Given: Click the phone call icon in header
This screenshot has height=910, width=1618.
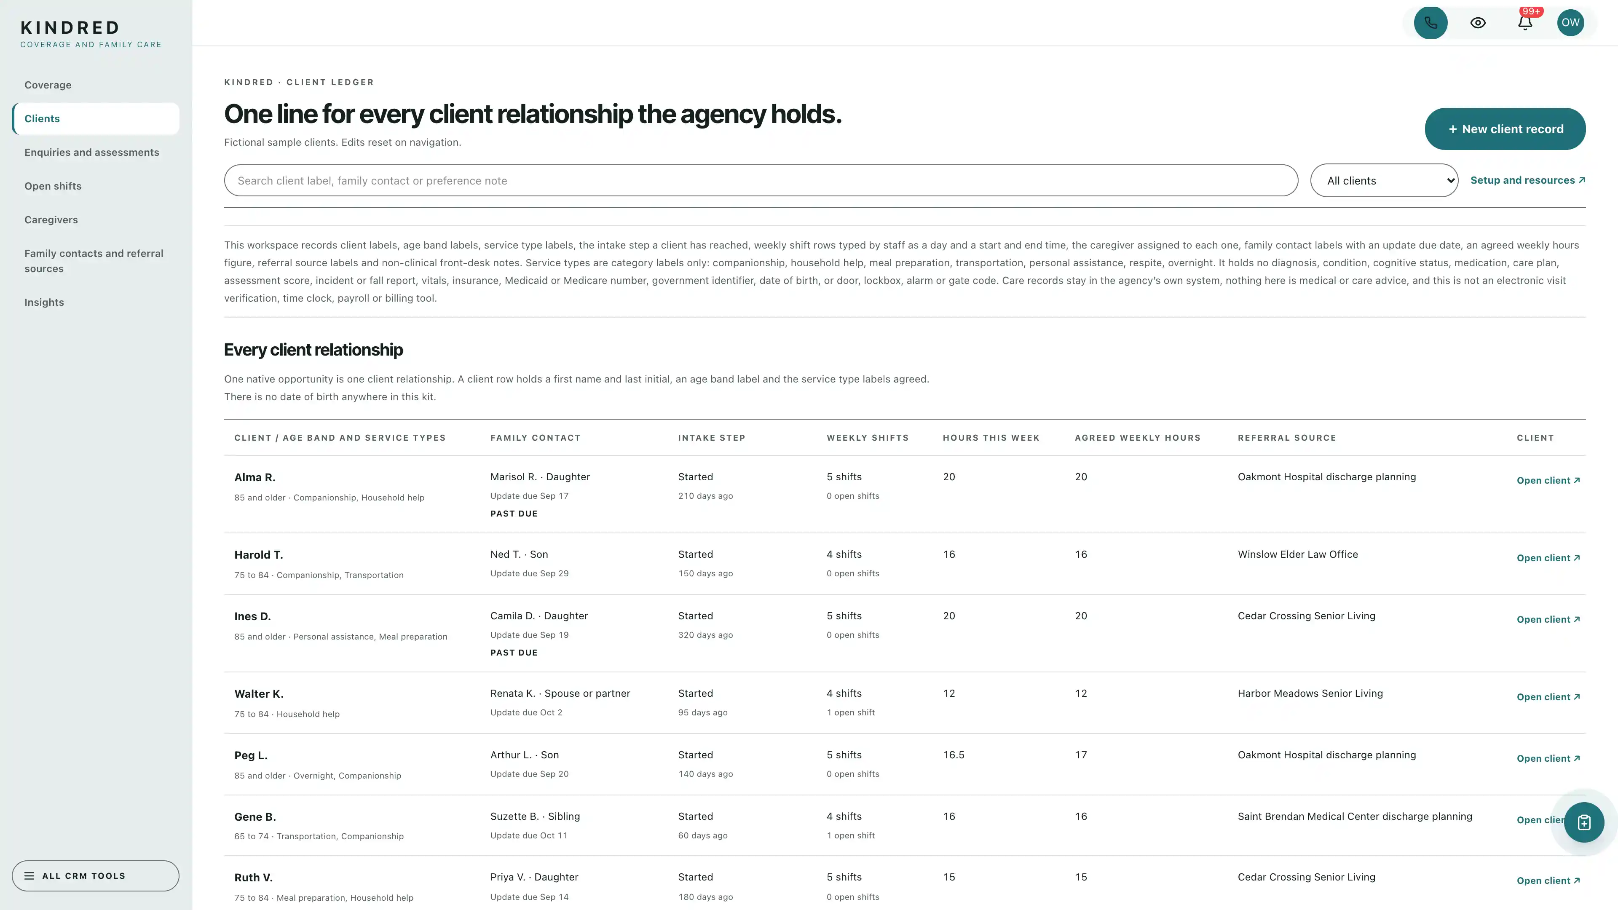Looking at the screenshot, I should (x=1430, y=23).
